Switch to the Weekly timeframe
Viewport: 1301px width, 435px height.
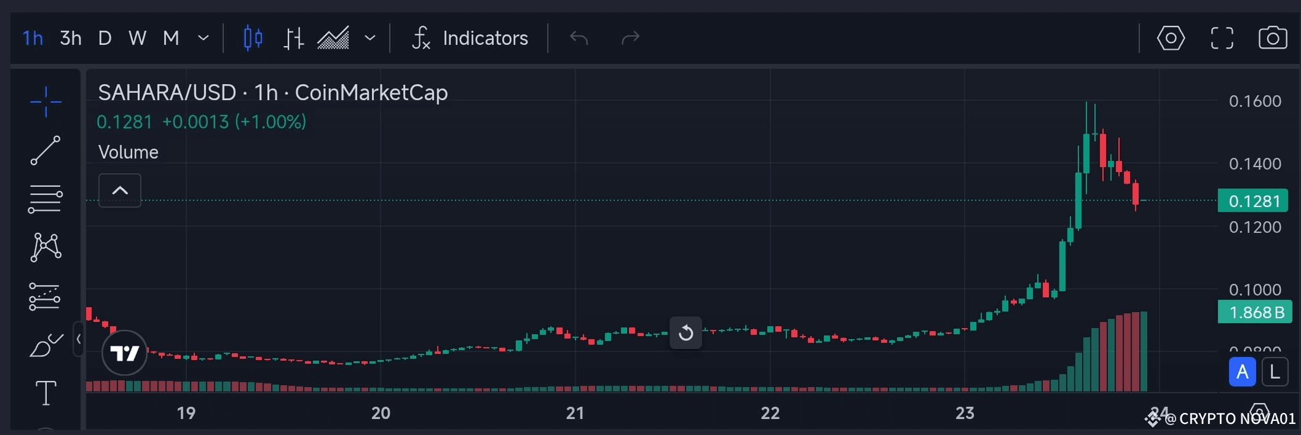137,38
